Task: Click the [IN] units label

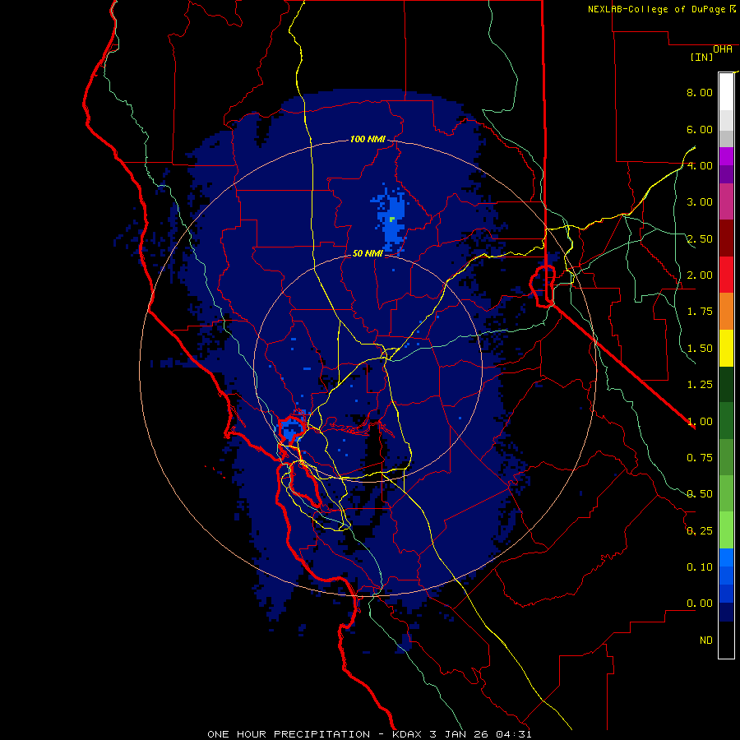Action: coord(701,57)
